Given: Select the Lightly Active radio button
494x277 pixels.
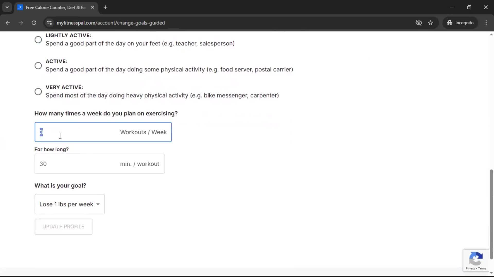Looking at the screenshot, I should pyautogui.click(x=38, y=40).
